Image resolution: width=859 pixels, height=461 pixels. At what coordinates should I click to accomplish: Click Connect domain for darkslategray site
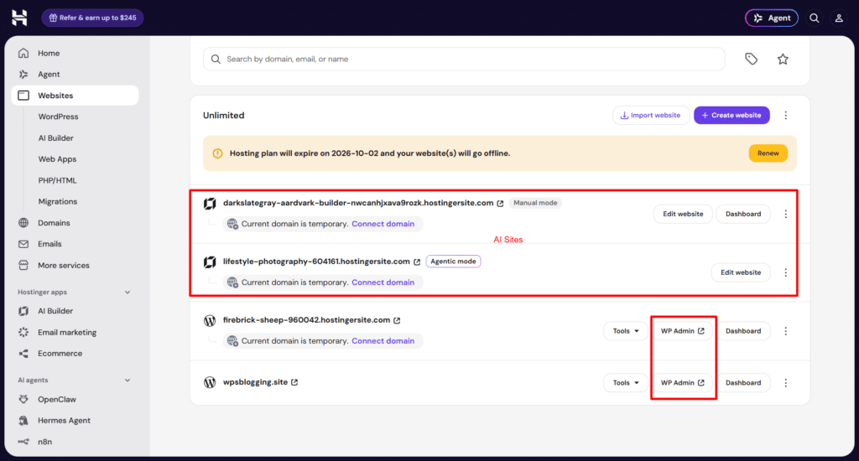383,224
